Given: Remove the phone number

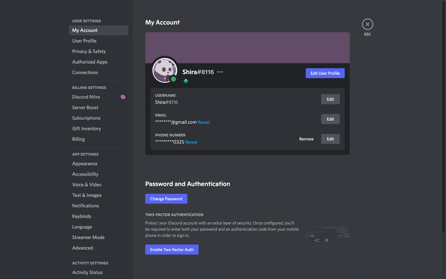Looking at the screenshot, I should (x=306, y=139).
